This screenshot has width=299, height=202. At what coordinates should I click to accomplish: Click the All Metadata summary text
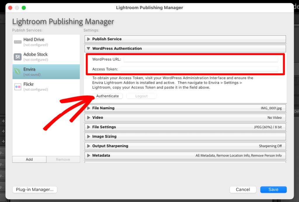click(238, 155)
